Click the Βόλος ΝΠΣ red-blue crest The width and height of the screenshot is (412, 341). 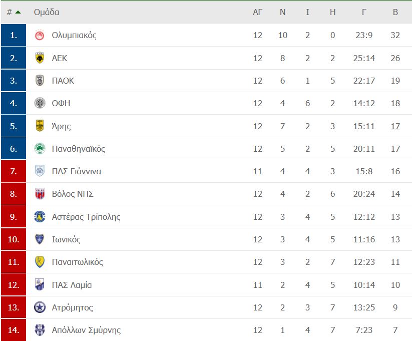(x=40, y=194)
